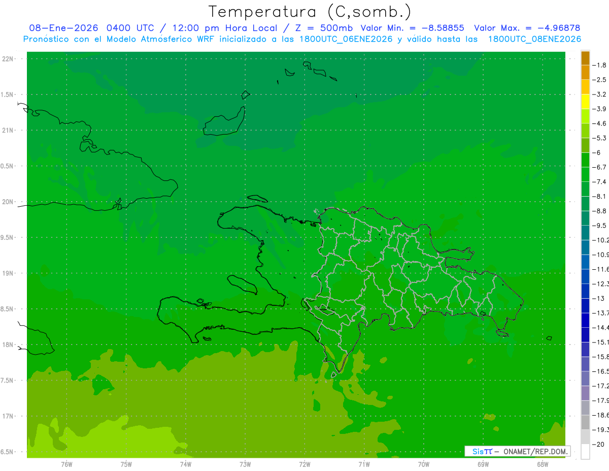The height and width of the screenshot is (471, 609).
Task: Click the 70W longitude label
Action: 424,464
